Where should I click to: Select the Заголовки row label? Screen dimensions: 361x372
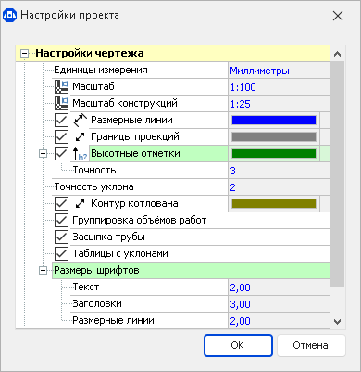[97, 304]
